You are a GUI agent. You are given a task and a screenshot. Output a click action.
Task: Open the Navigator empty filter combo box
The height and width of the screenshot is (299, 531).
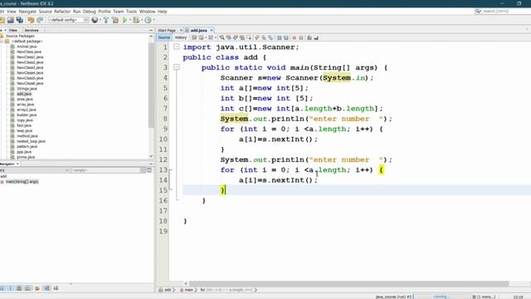[108, 170]
